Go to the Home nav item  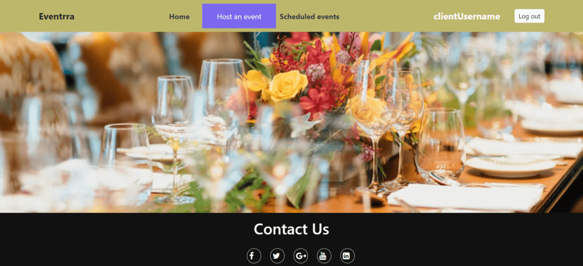pos(179,17)
